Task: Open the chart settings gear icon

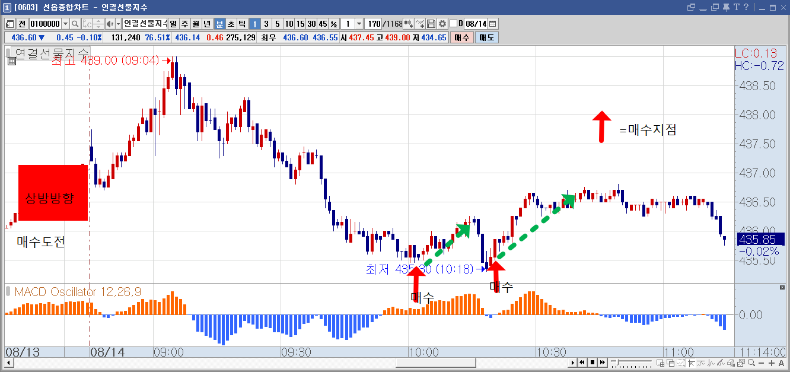Action: pos(442,24)
